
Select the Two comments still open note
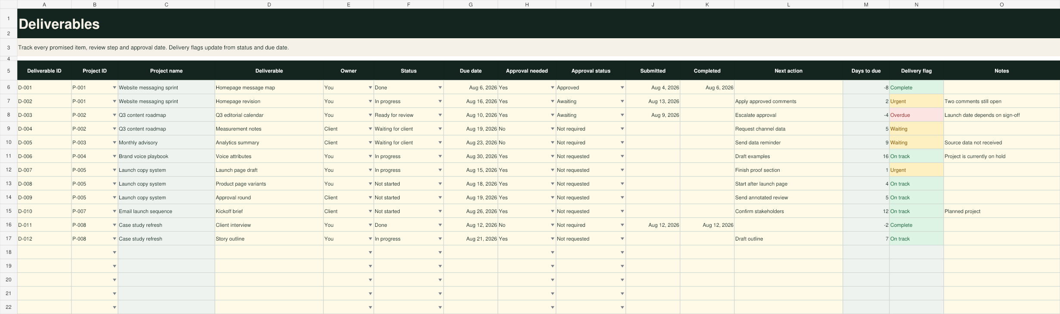(1001, 101)
